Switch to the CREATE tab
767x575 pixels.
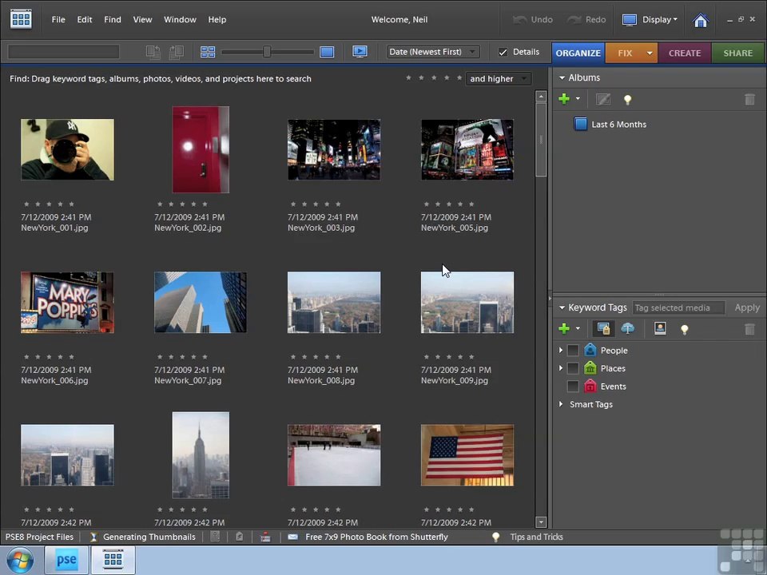click(685, 53)
